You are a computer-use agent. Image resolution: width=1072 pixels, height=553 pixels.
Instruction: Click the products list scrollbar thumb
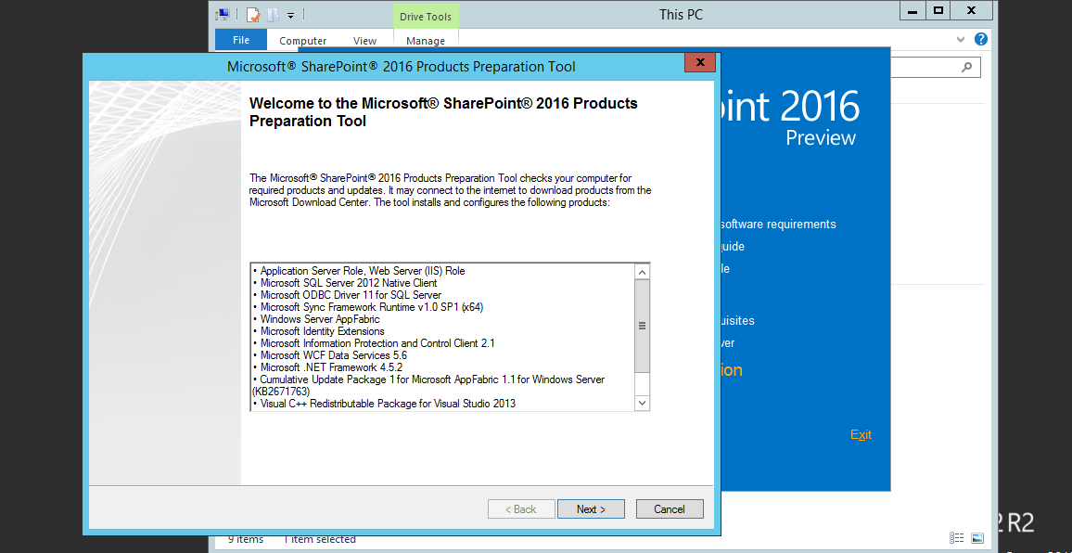pos(642,326)
